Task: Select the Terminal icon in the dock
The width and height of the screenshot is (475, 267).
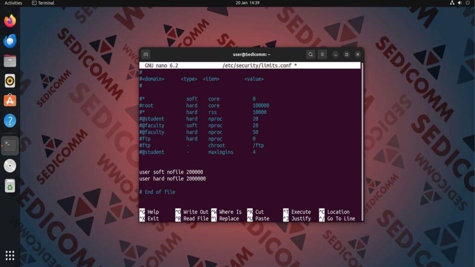Action: (x=10, y=145)
